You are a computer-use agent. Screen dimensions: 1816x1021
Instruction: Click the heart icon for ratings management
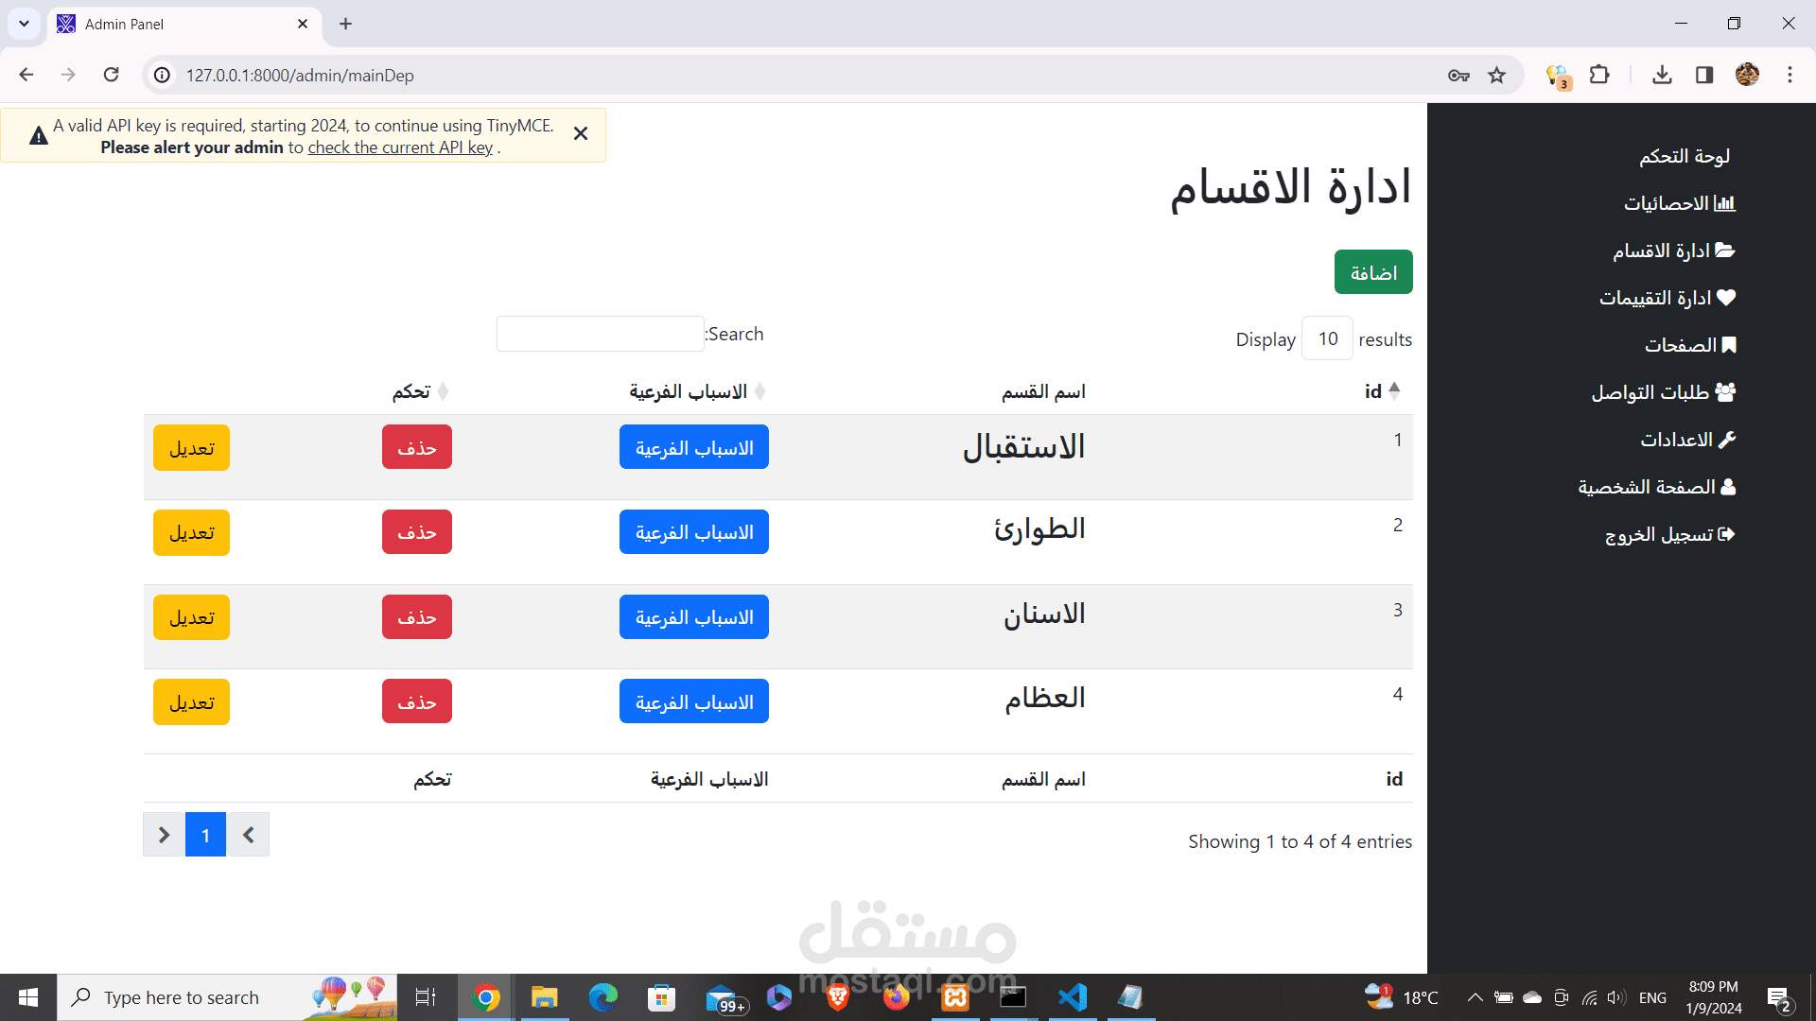pos(1726,298)
